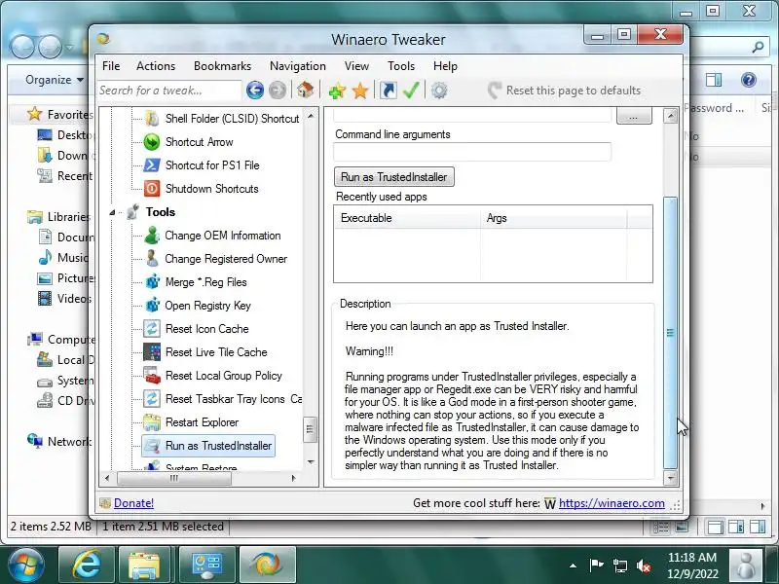Viewport: 779px width, 584px height.
Task: Open bookmarks with the gold star icon
Action: [360, 91]
